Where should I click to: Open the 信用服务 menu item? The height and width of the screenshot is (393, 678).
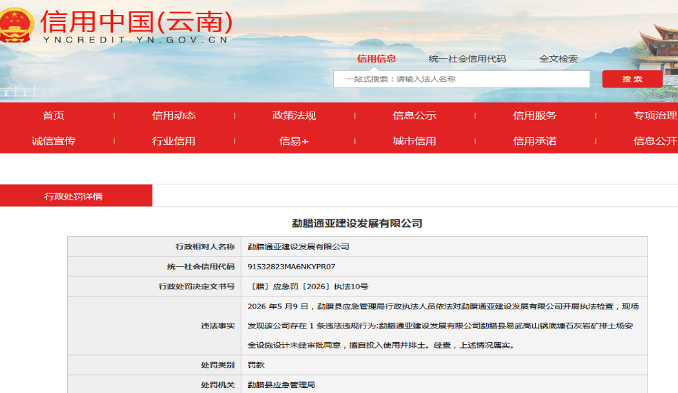coord(535,115)
